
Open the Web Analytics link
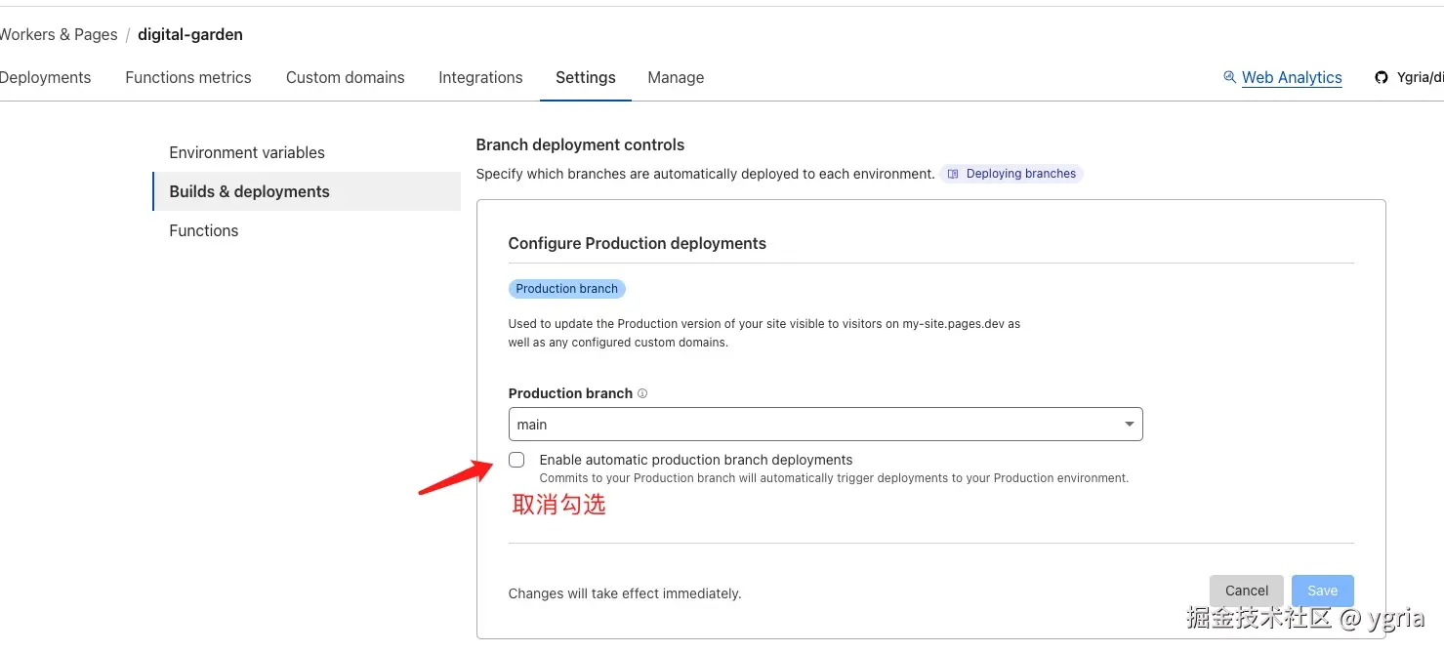(1291, 77)
